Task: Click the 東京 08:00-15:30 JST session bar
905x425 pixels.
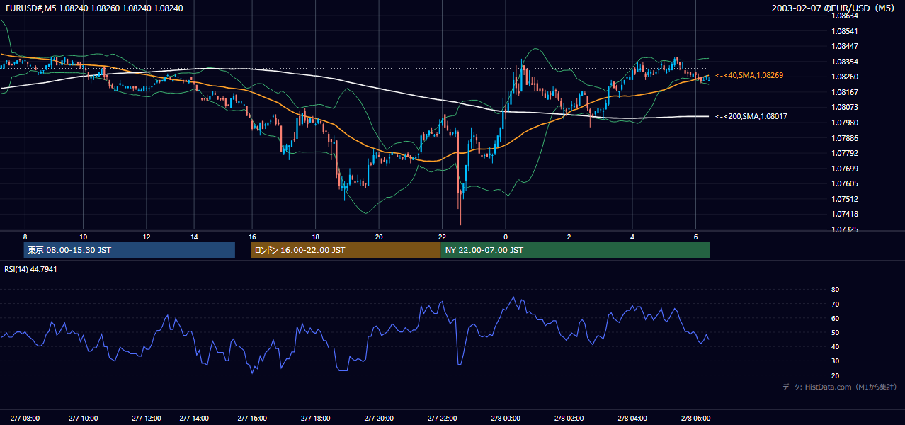Action: tap(130, 250)
